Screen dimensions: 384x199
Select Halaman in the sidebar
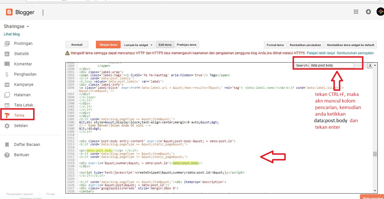click(22, 95)
